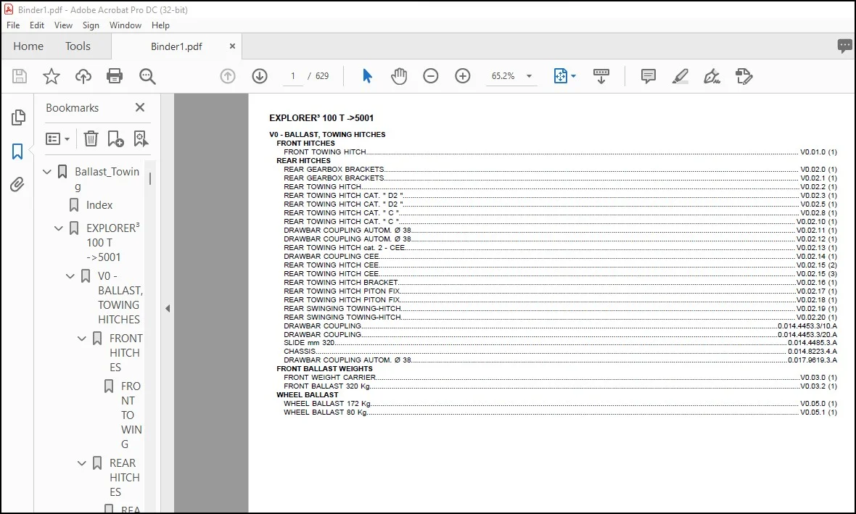Add a sticky note comment
The height and width of the screenshot is (514, 856).
[x=648, y=76]
